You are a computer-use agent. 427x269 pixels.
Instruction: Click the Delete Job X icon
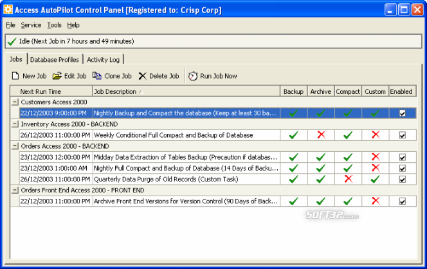142,76
